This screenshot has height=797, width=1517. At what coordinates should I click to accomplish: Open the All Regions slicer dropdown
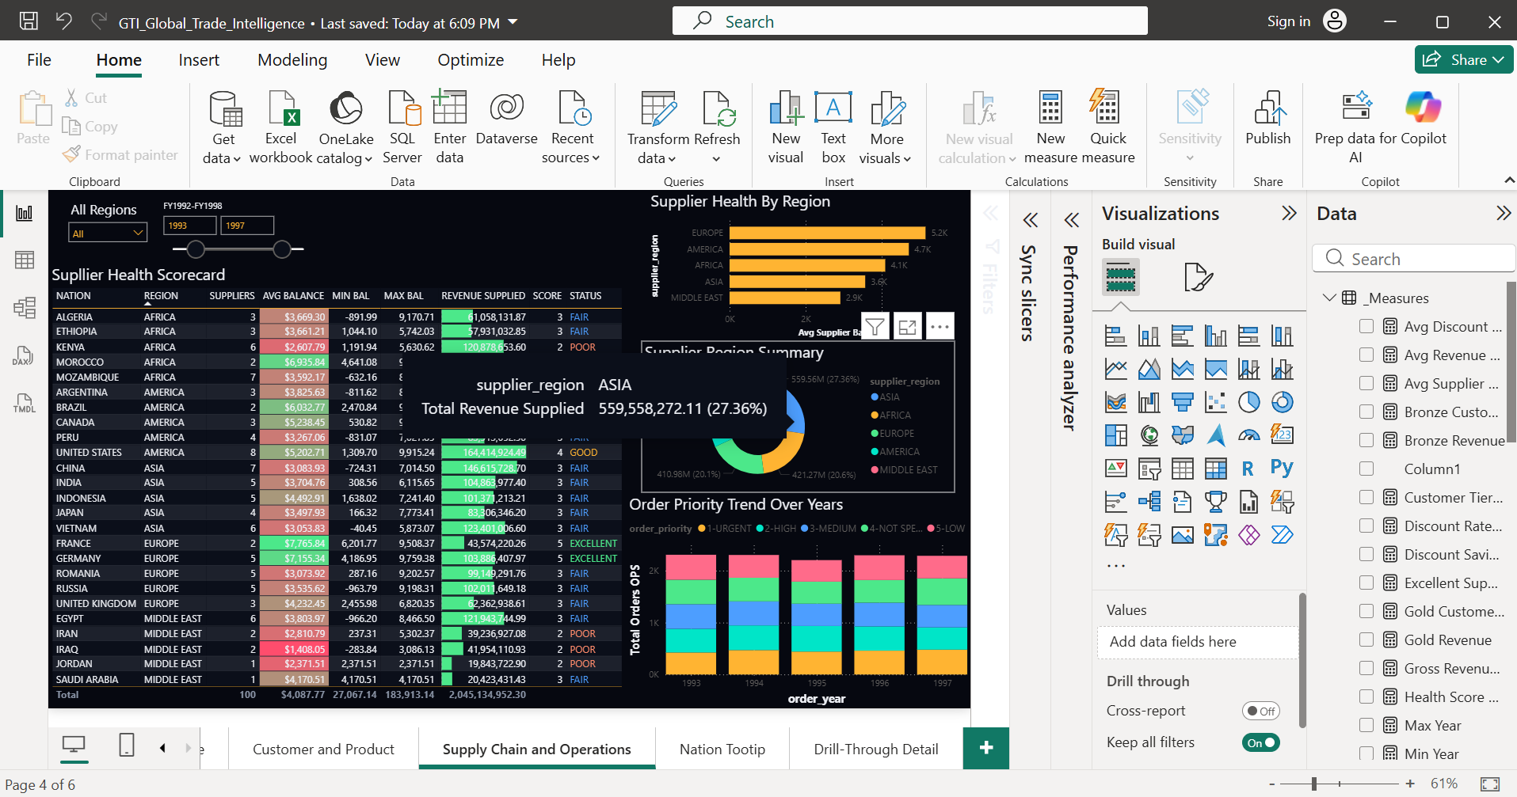tap(108, 233)
